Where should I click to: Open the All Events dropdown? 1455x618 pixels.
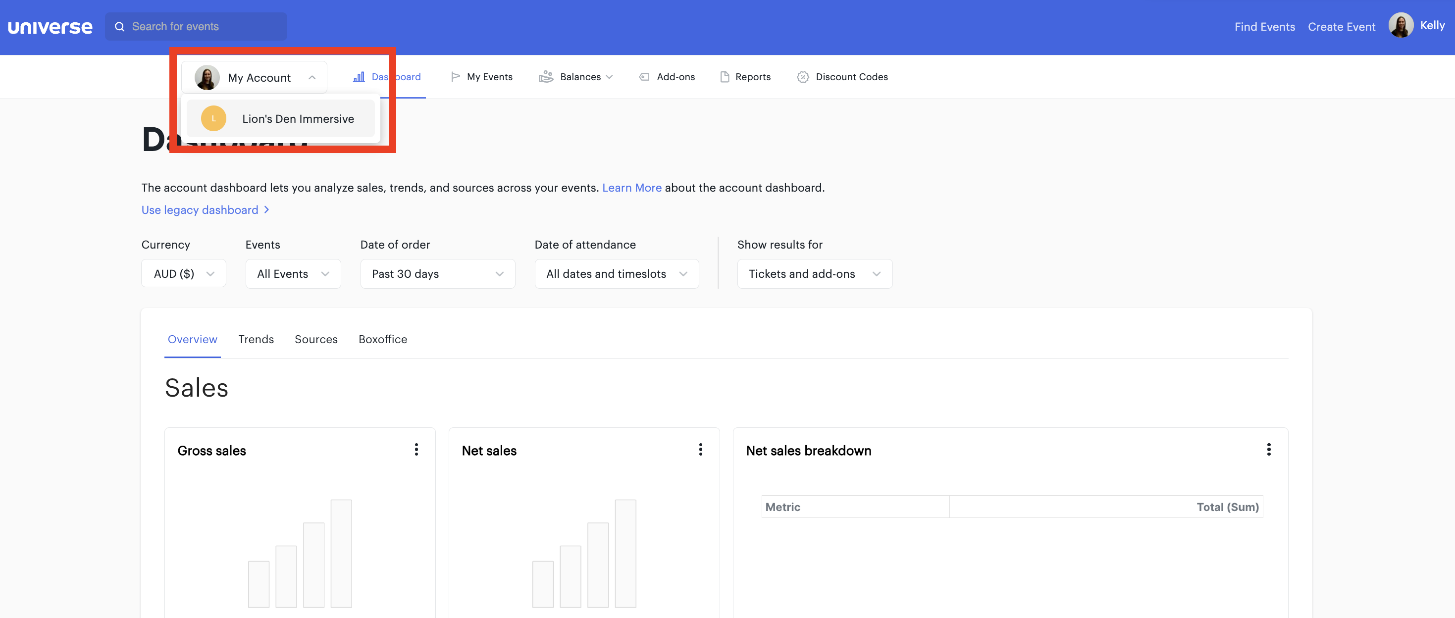click(x=293, y=274)
